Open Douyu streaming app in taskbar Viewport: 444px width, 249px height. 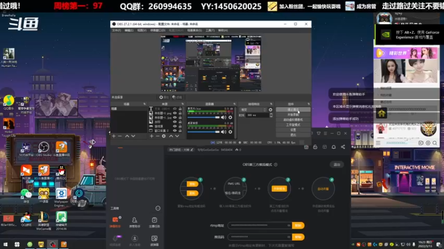point(64,244)
